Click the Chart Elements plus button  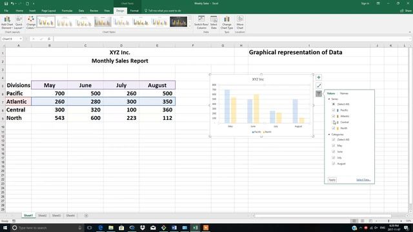(318, 77)
